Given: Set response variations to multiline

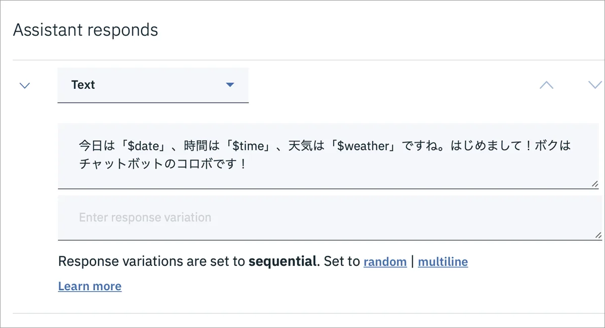Looking at the screenshot, I should coord(443,262).
